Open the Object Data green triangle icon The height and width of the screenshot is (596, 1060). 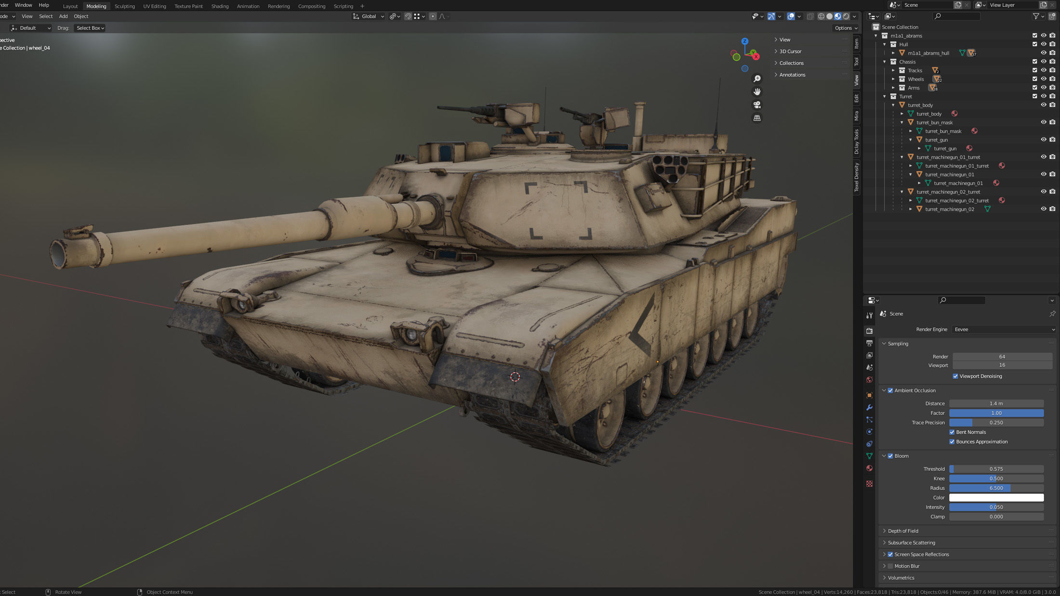[869, 456]
